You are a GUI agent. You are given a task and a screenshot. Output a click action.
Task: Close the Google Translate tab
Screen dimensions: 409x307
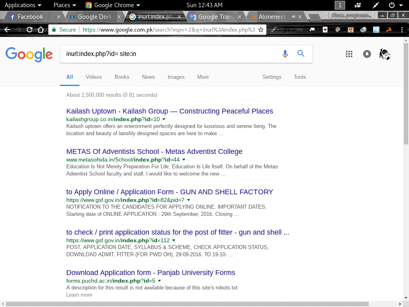pos(240,17)
